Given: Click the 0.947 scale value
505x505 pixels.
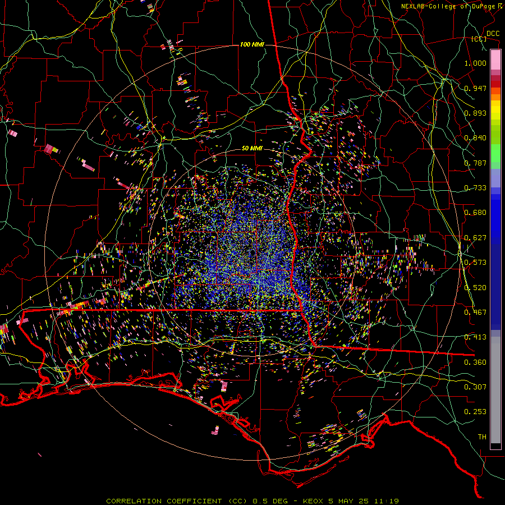Looking at the screenshot, I should coord(475,88).
